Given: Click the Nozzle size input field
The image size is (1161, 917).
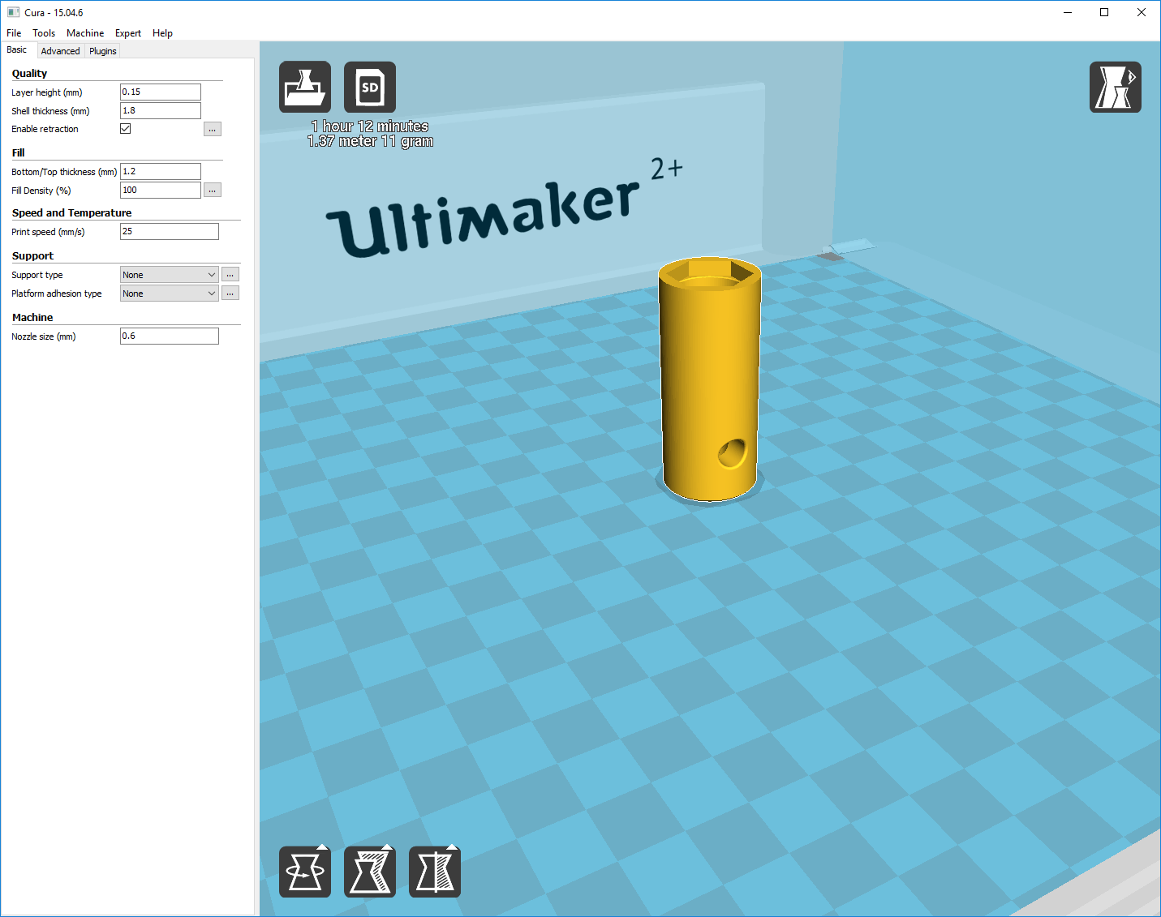Looking at the screenshot, I should (x=170, y=336).
